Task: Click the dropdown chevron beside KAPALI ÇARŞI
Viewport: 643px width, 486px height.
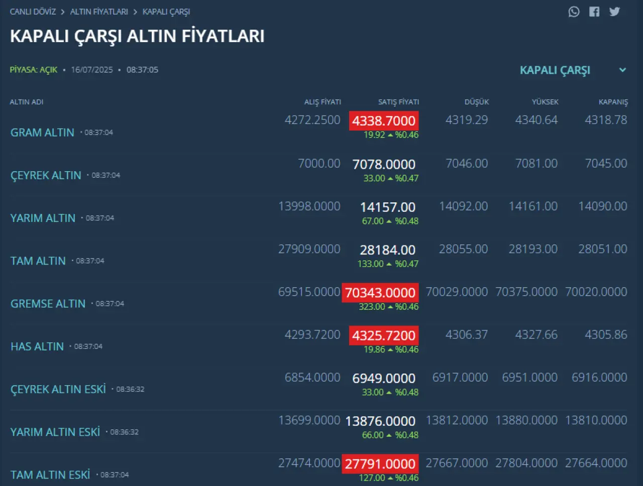Action: 622,70
